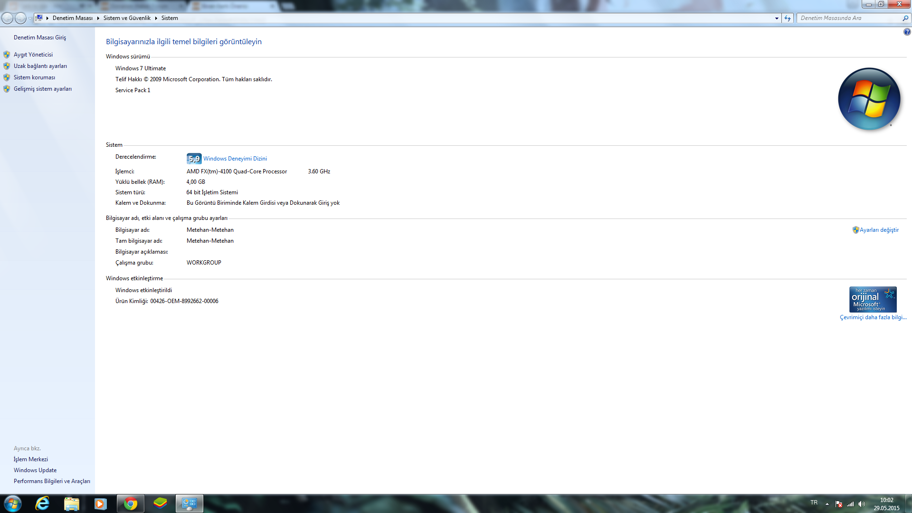Open Gelişmiş sistem ayarları
Screen dimensions: 912x513
click(43, 89)
